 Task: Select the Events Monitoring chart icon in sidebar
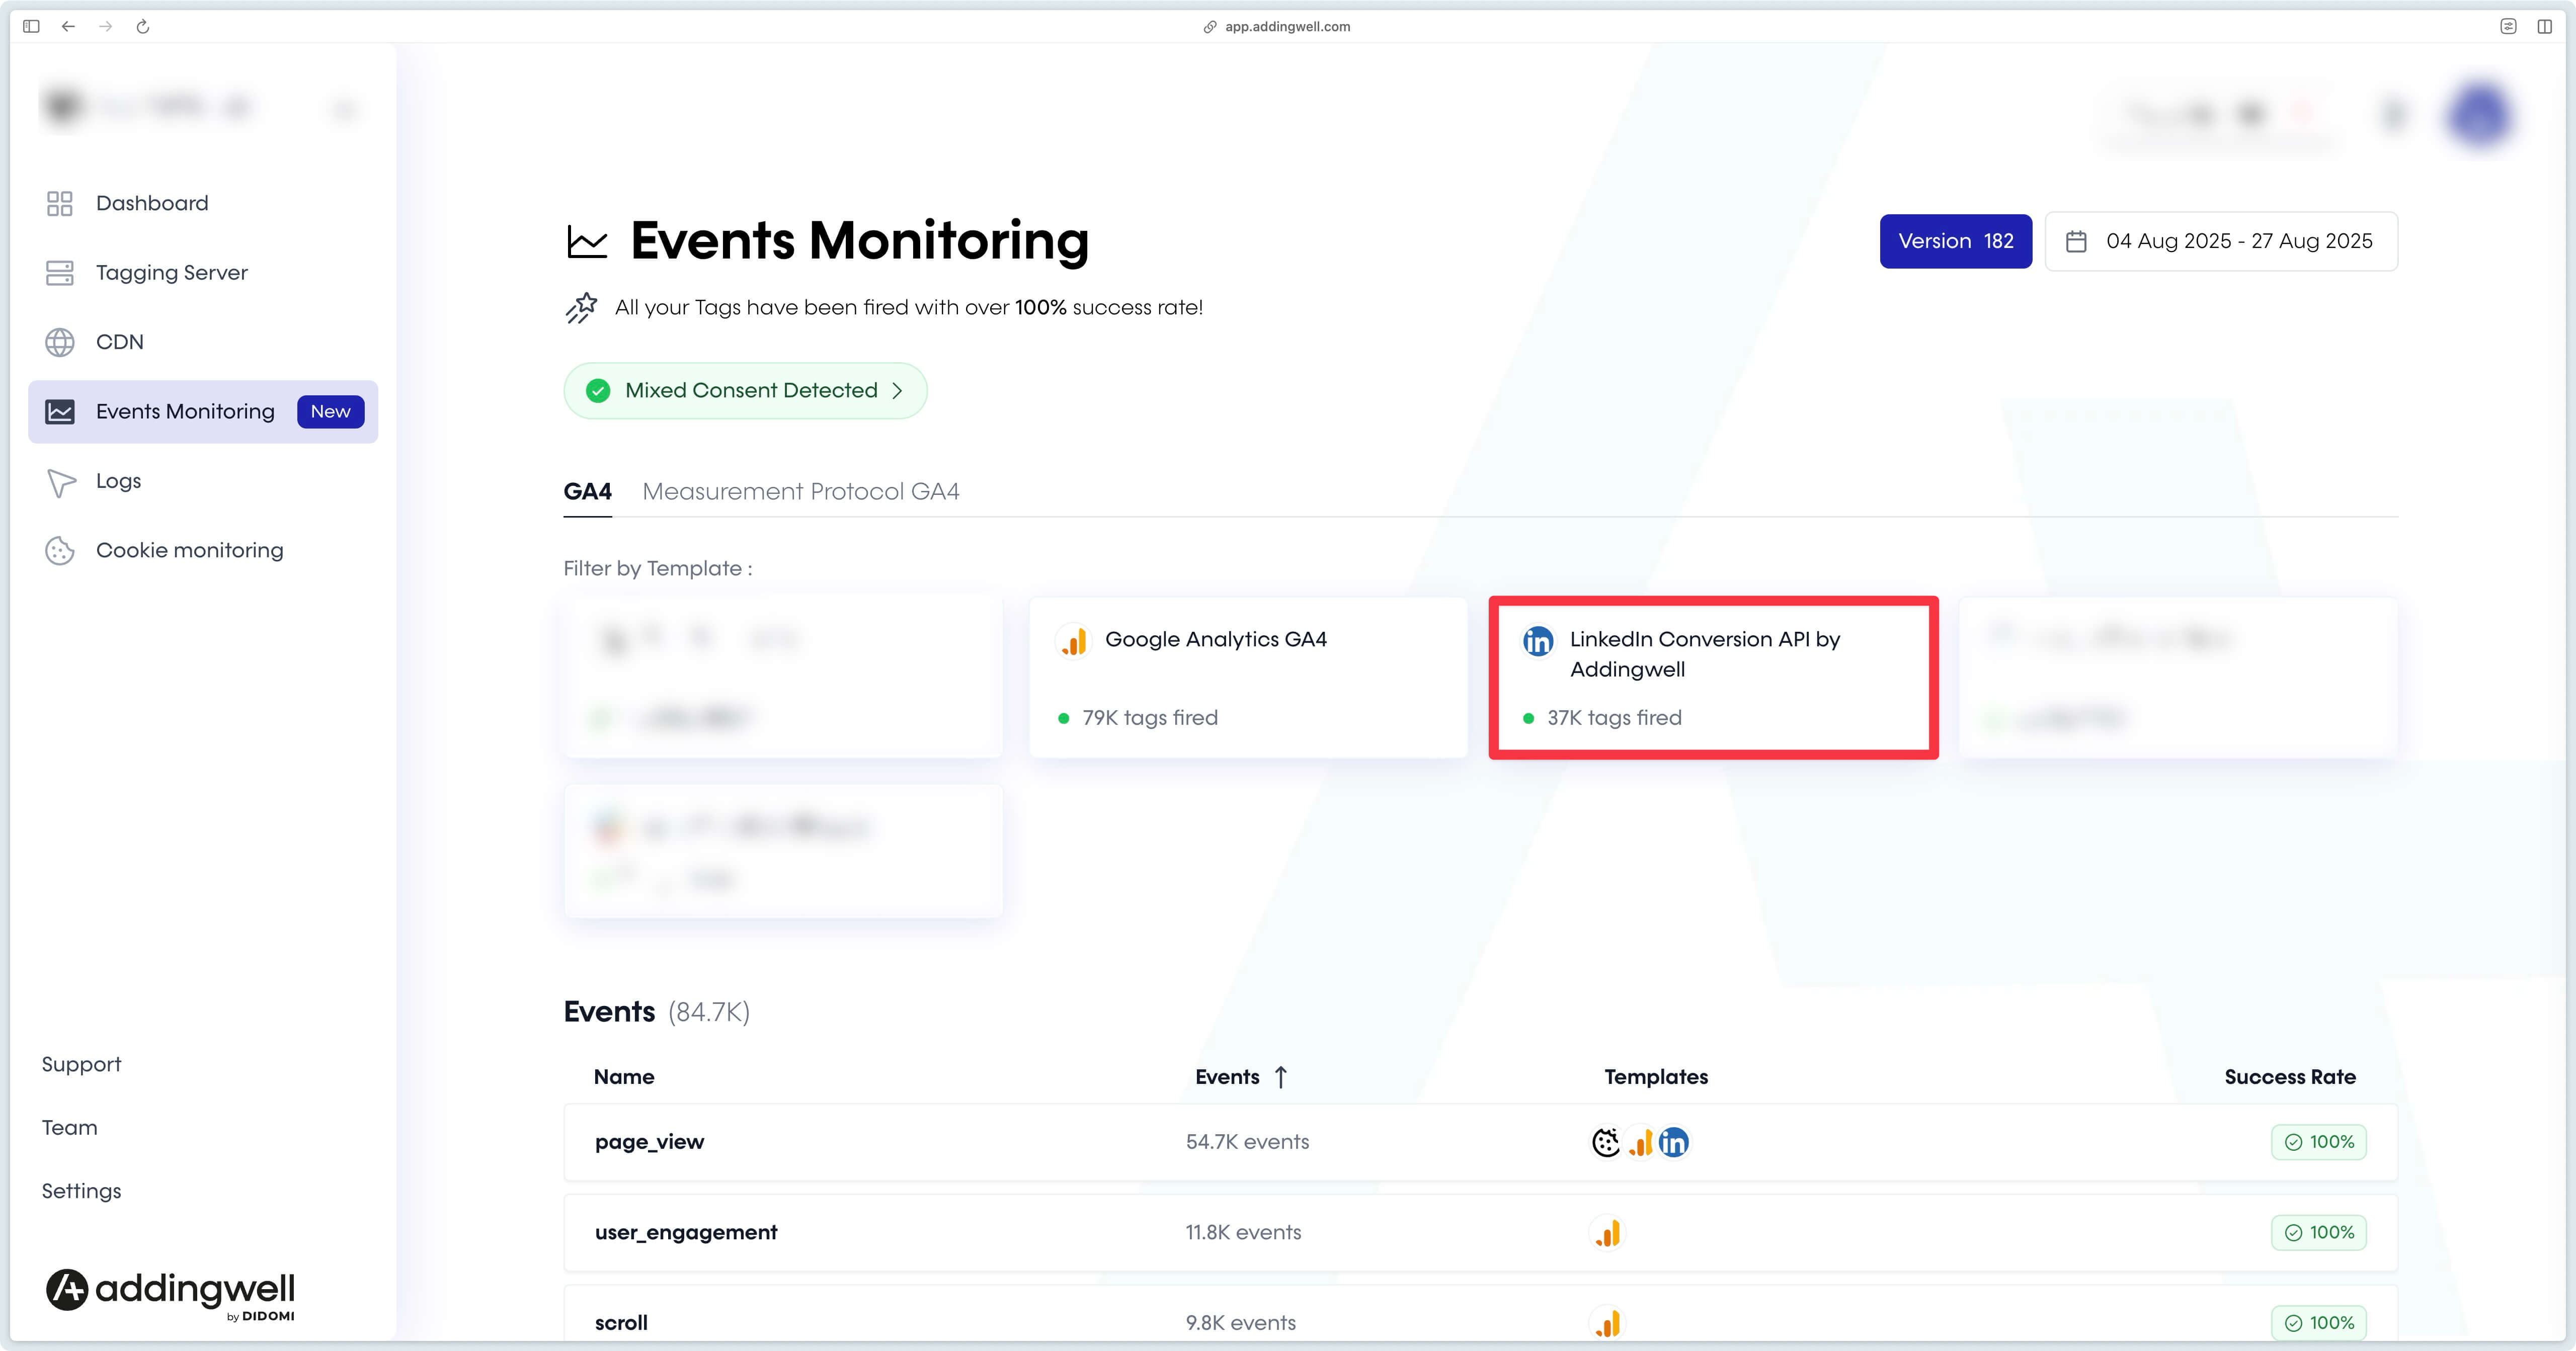click(x=60, y=412)
